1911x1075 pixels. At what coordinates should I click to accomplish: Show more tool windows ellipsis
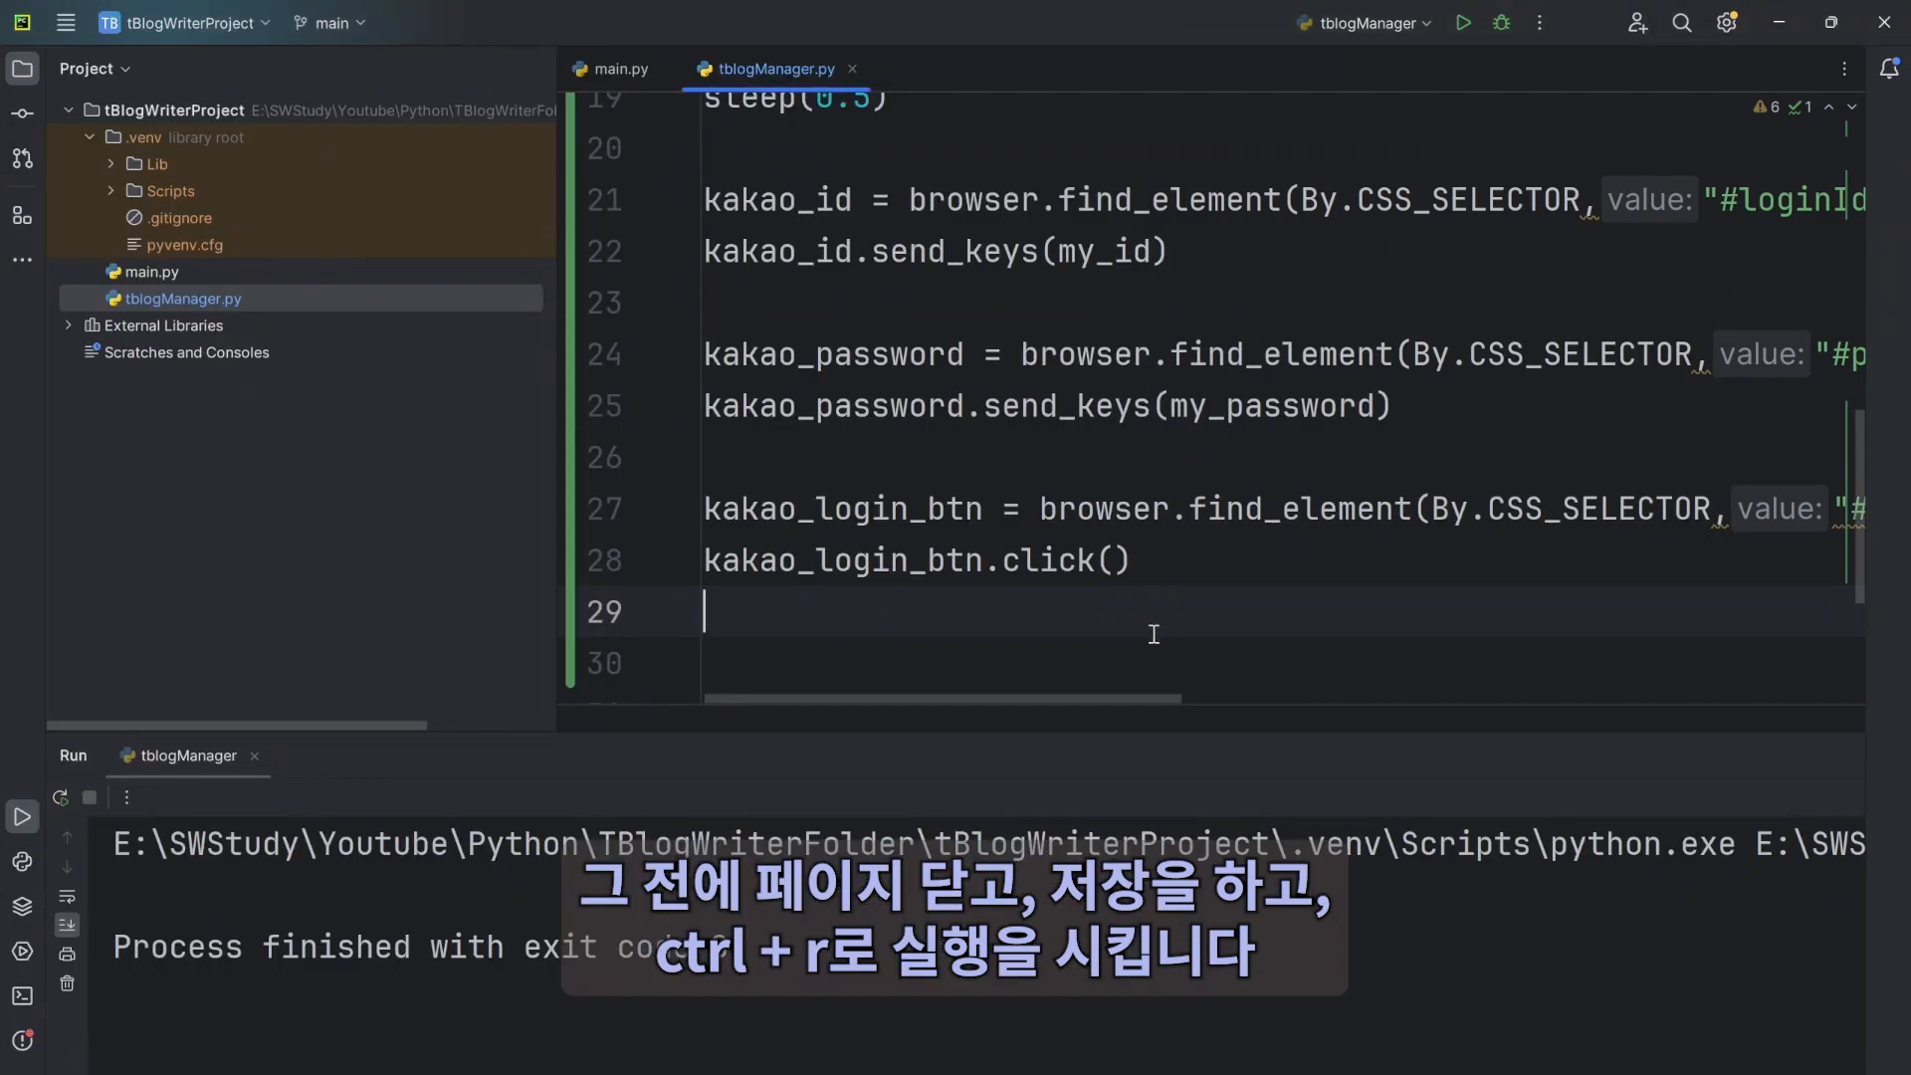(x=22, y=260)
